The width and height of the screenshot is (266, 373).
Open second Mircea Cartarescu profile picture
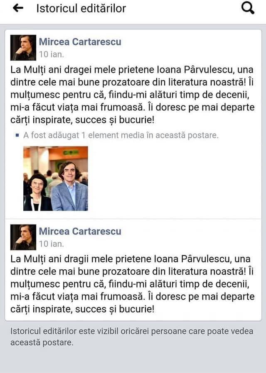pyautogui.click(x=23, y=237)
